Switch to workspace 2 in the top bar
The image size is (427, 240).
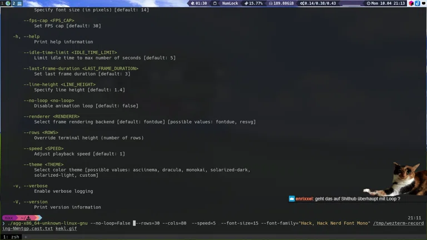pos(13,3)
